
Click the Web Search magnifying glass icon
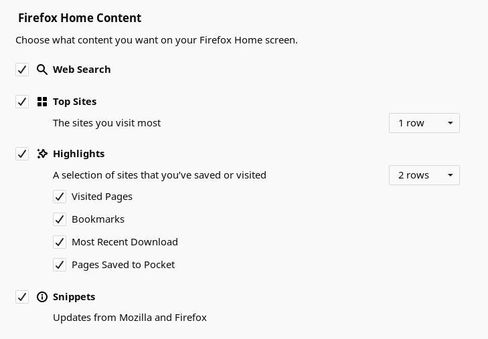[42, 70]
